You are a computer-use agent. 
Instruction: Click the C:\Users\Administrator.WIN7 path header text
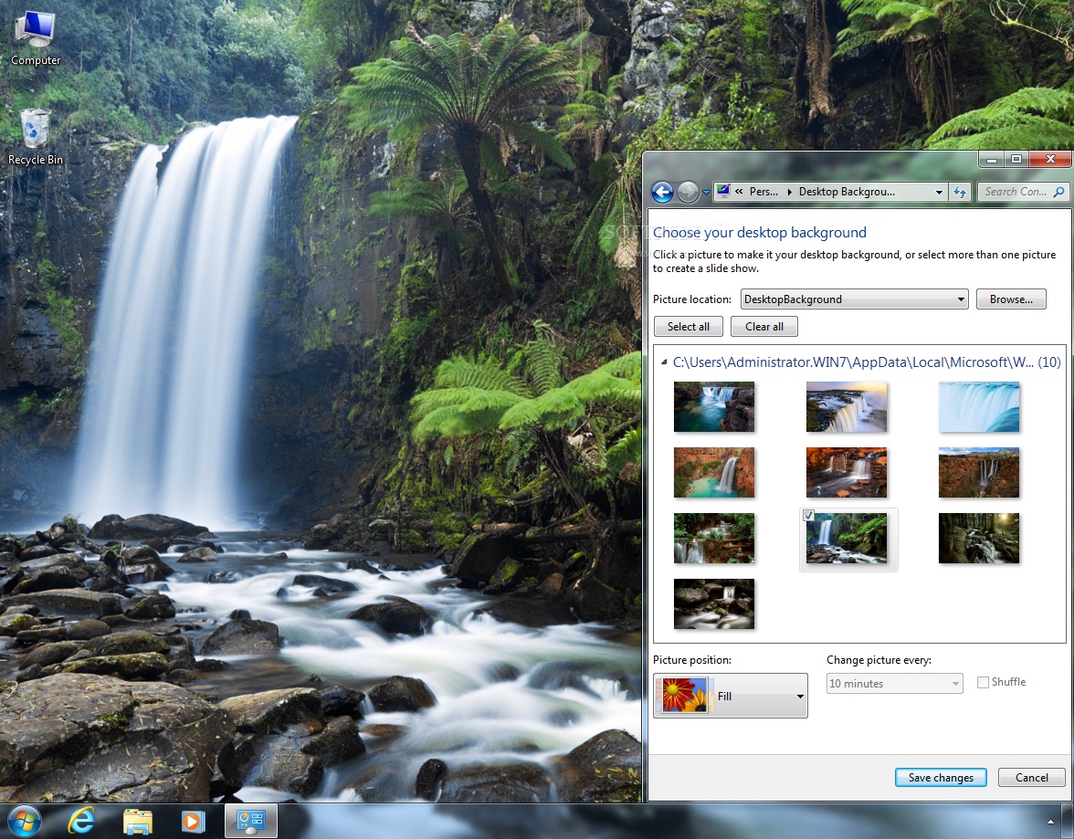coord(853,362)
